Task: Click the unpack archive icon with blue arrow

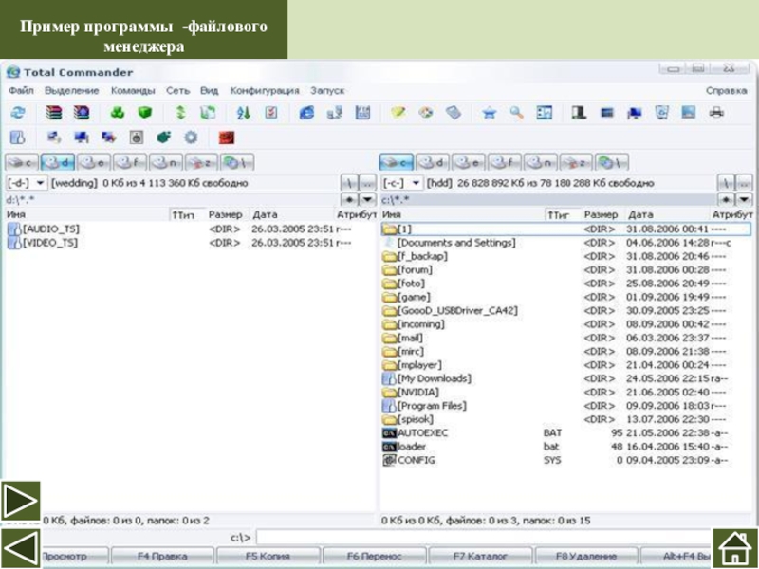Action: tap(82, 113)
